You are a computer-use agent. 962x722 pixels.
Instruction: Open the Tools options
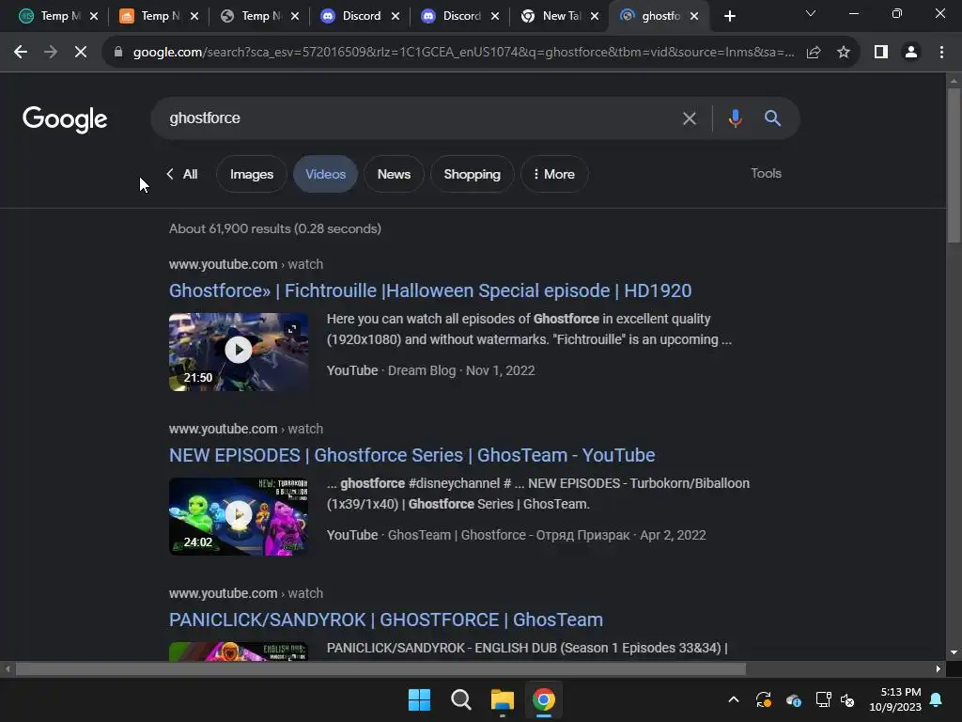click(x=766, y=173)
